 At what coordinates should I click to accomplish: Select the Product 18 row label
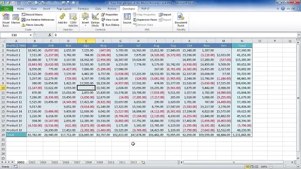tap(16, 130)
